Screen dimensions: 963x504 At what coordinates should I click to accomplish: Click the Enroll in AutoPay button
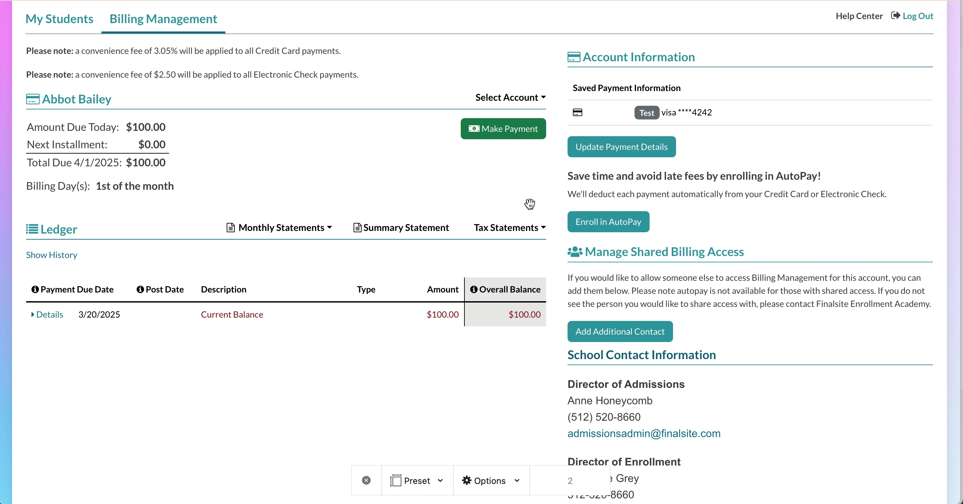pyautogui.click(x=608, y=222)
